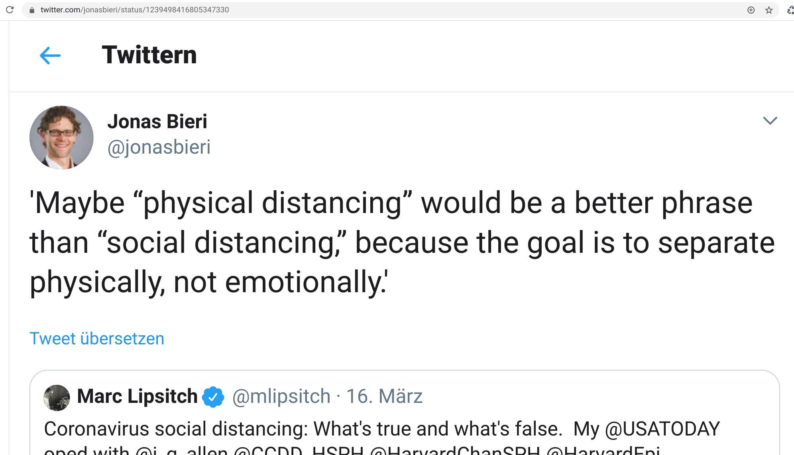
Task: Click the zoom plus icon in address bar
Action: pos(751,10)
